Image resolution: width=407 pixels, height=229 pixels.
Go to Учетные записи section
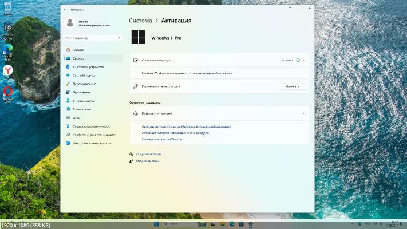pyautogui.click(x=93, y=101)
